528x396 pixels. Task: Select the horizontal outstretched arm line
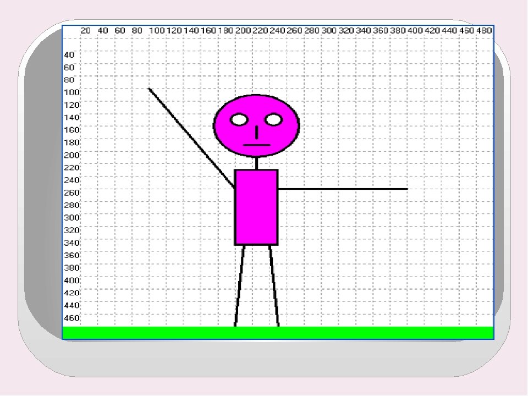click(342, 189)
